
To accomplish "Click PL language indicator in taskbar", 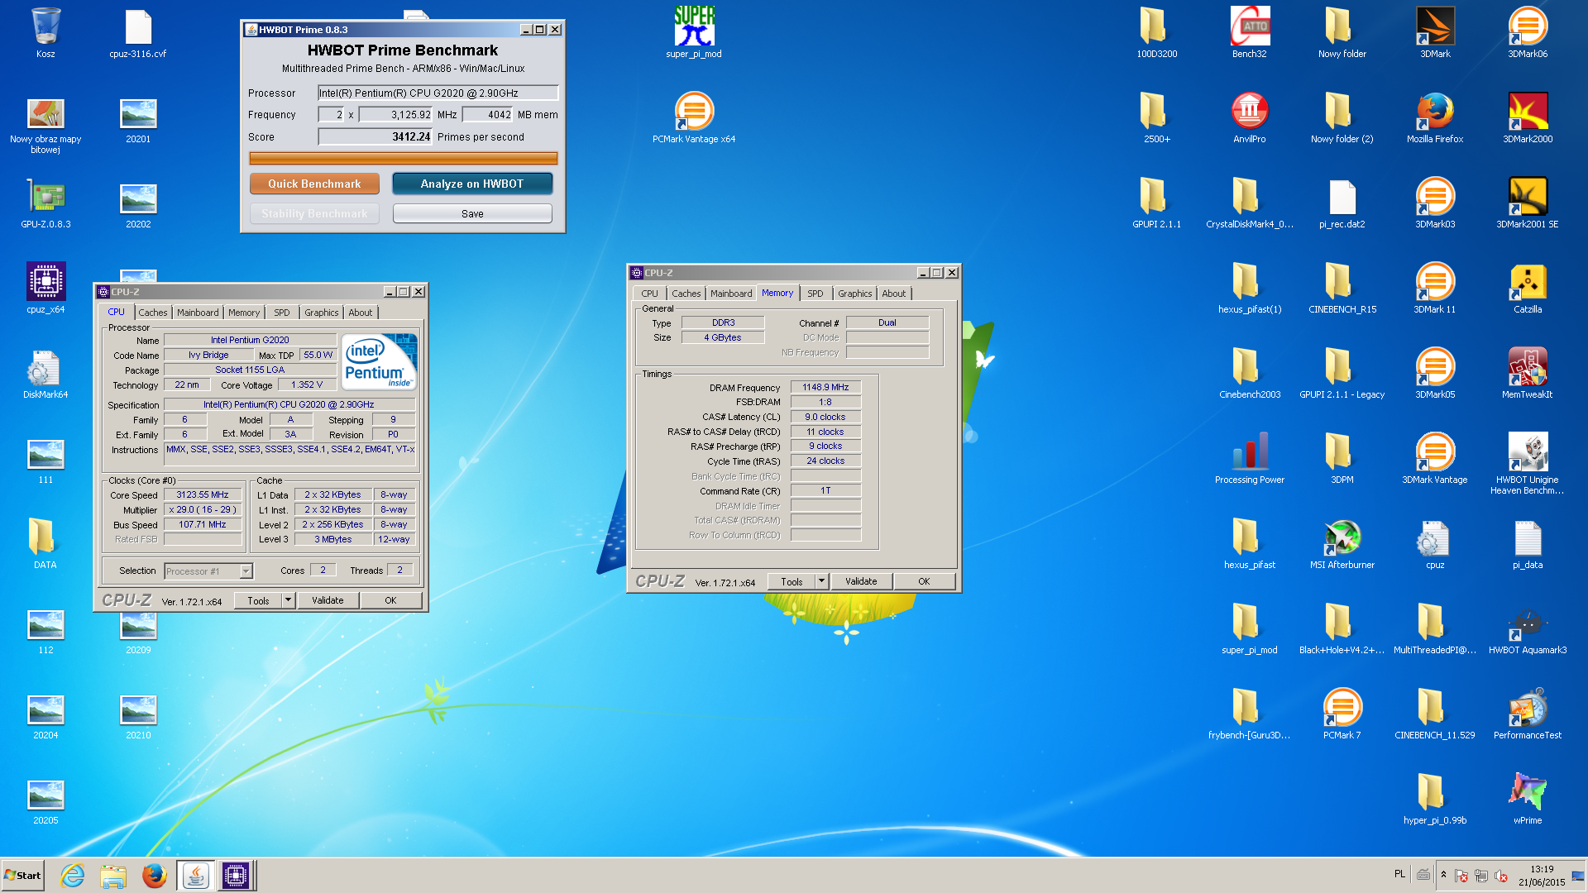I will (x=1399, y=874).
